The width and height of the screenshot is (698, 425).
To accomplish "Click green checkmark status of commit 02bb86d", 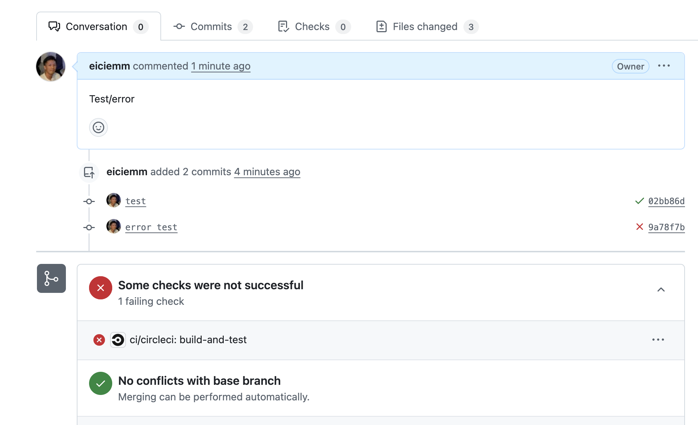I will coord(639,201).
